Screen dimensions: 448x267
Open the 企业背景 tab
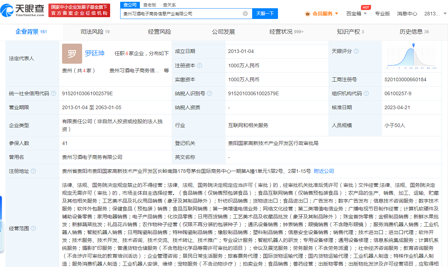(32, 31)
